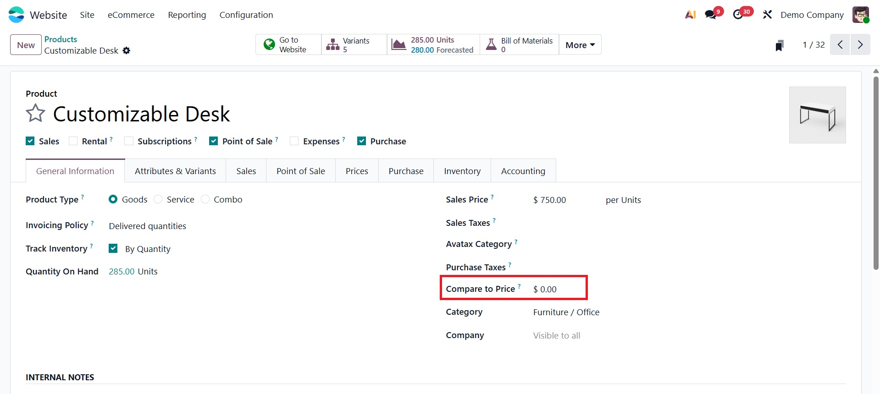
Task: Expand the More dropdown button
Action: [x=580, y=45]
